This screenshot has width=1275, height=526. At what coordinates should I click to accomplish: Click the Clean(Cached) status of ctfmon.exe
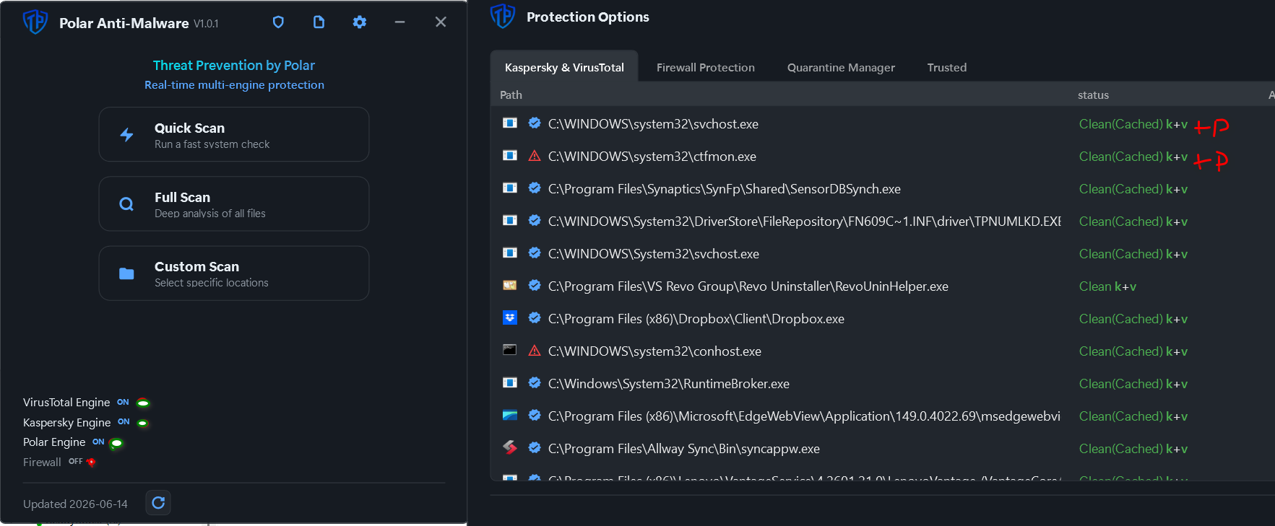pyautogui.click(x=1133, y=157)
